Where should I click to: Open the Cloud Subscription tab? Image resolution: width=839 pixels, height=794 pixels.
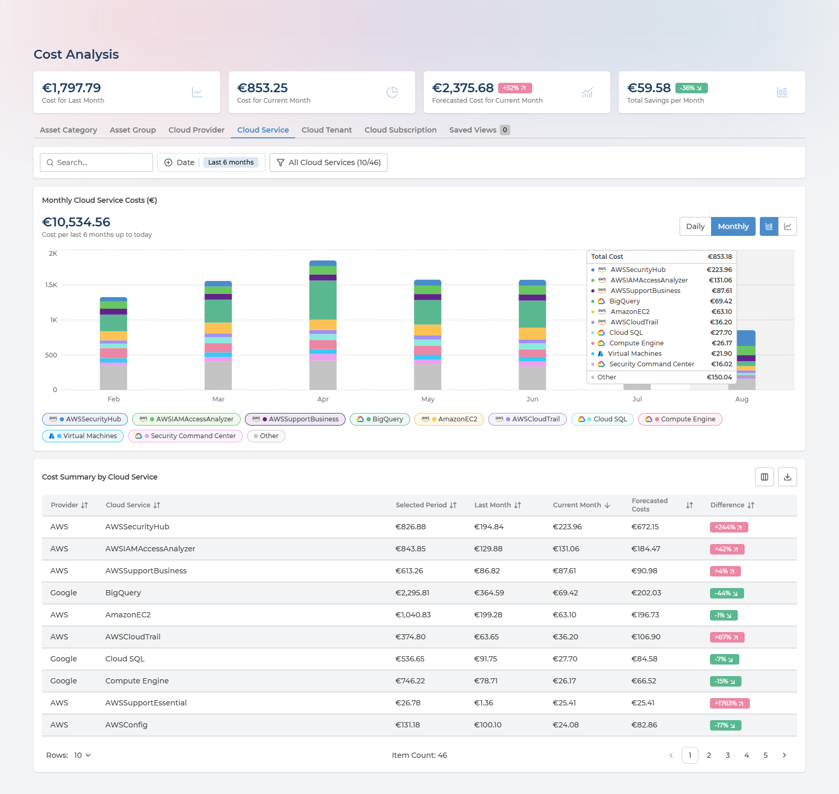coord(401,130)
